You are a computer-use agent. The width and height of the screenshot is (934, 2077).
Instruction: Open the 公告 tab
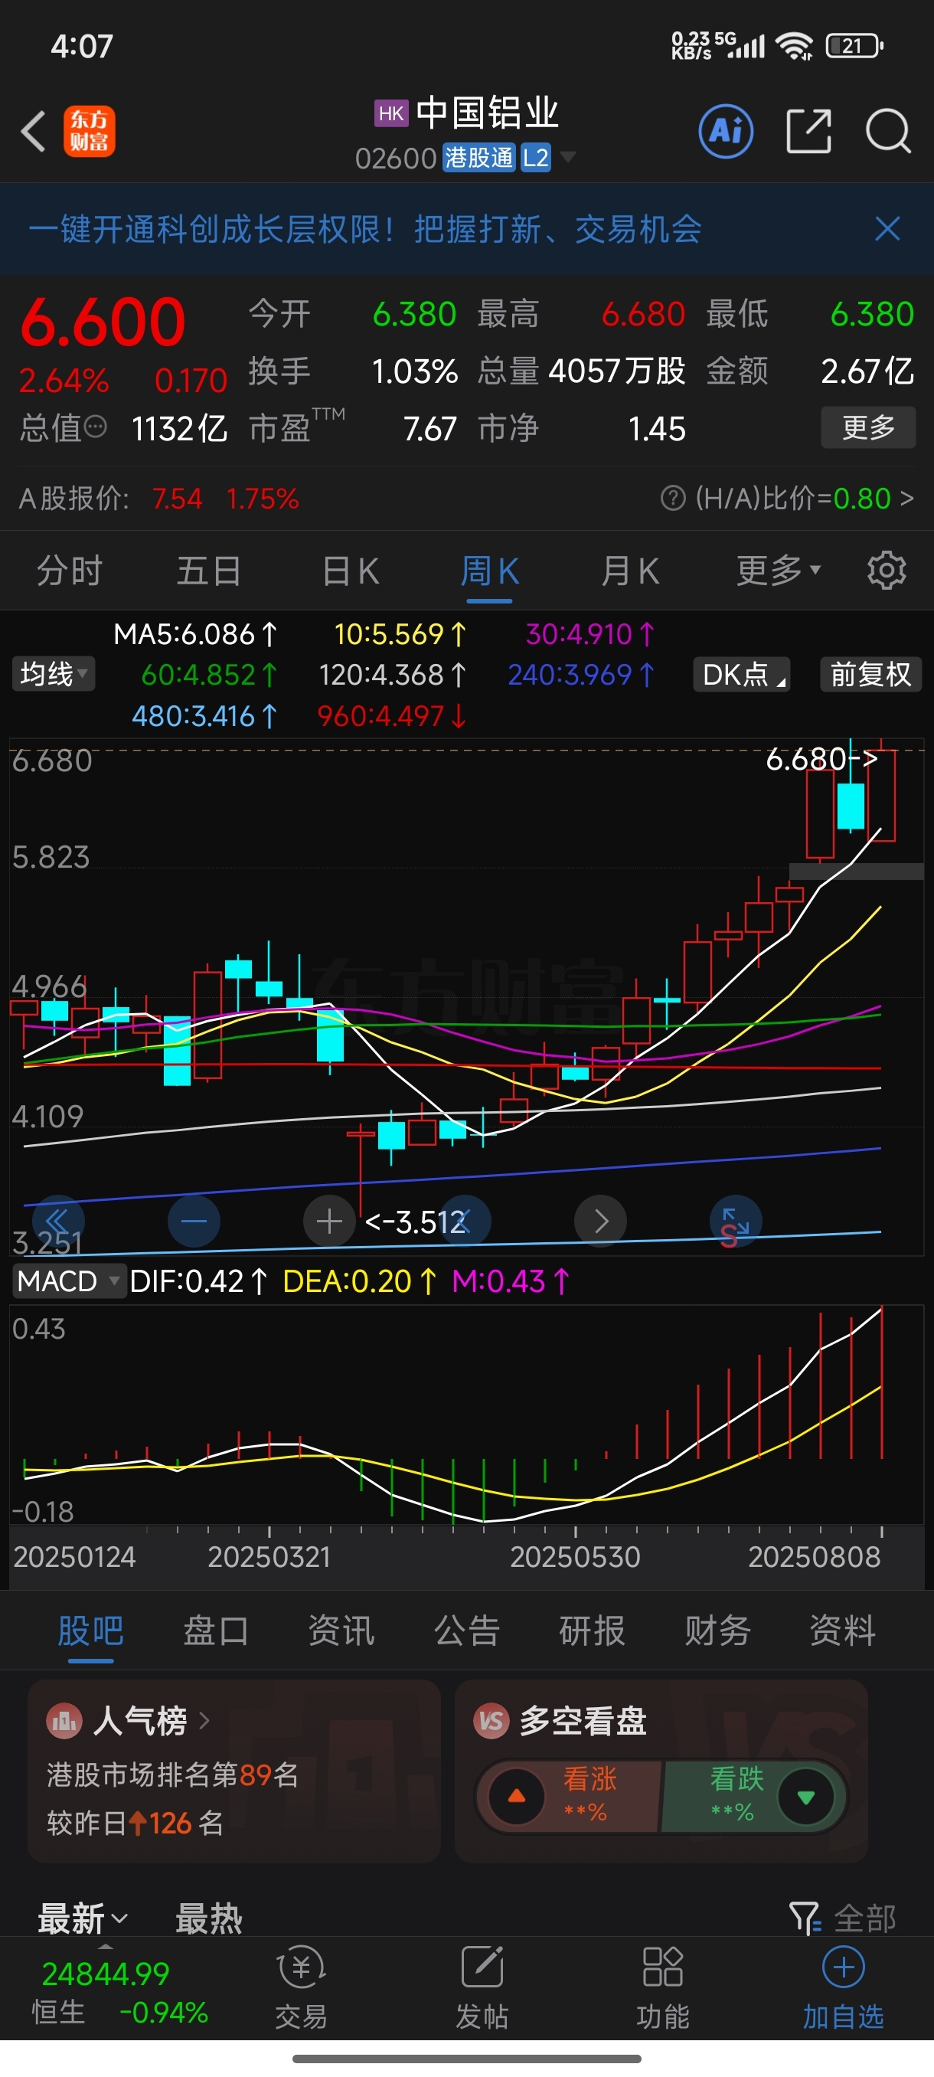466,1630
